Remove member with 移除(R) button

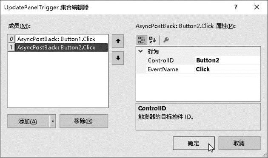pos(84,121)
